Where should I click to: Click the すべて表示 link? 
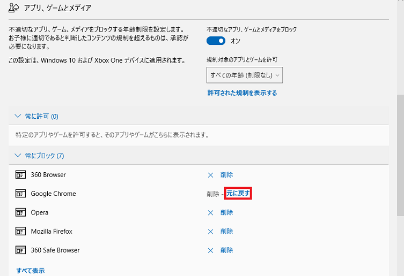31,271
